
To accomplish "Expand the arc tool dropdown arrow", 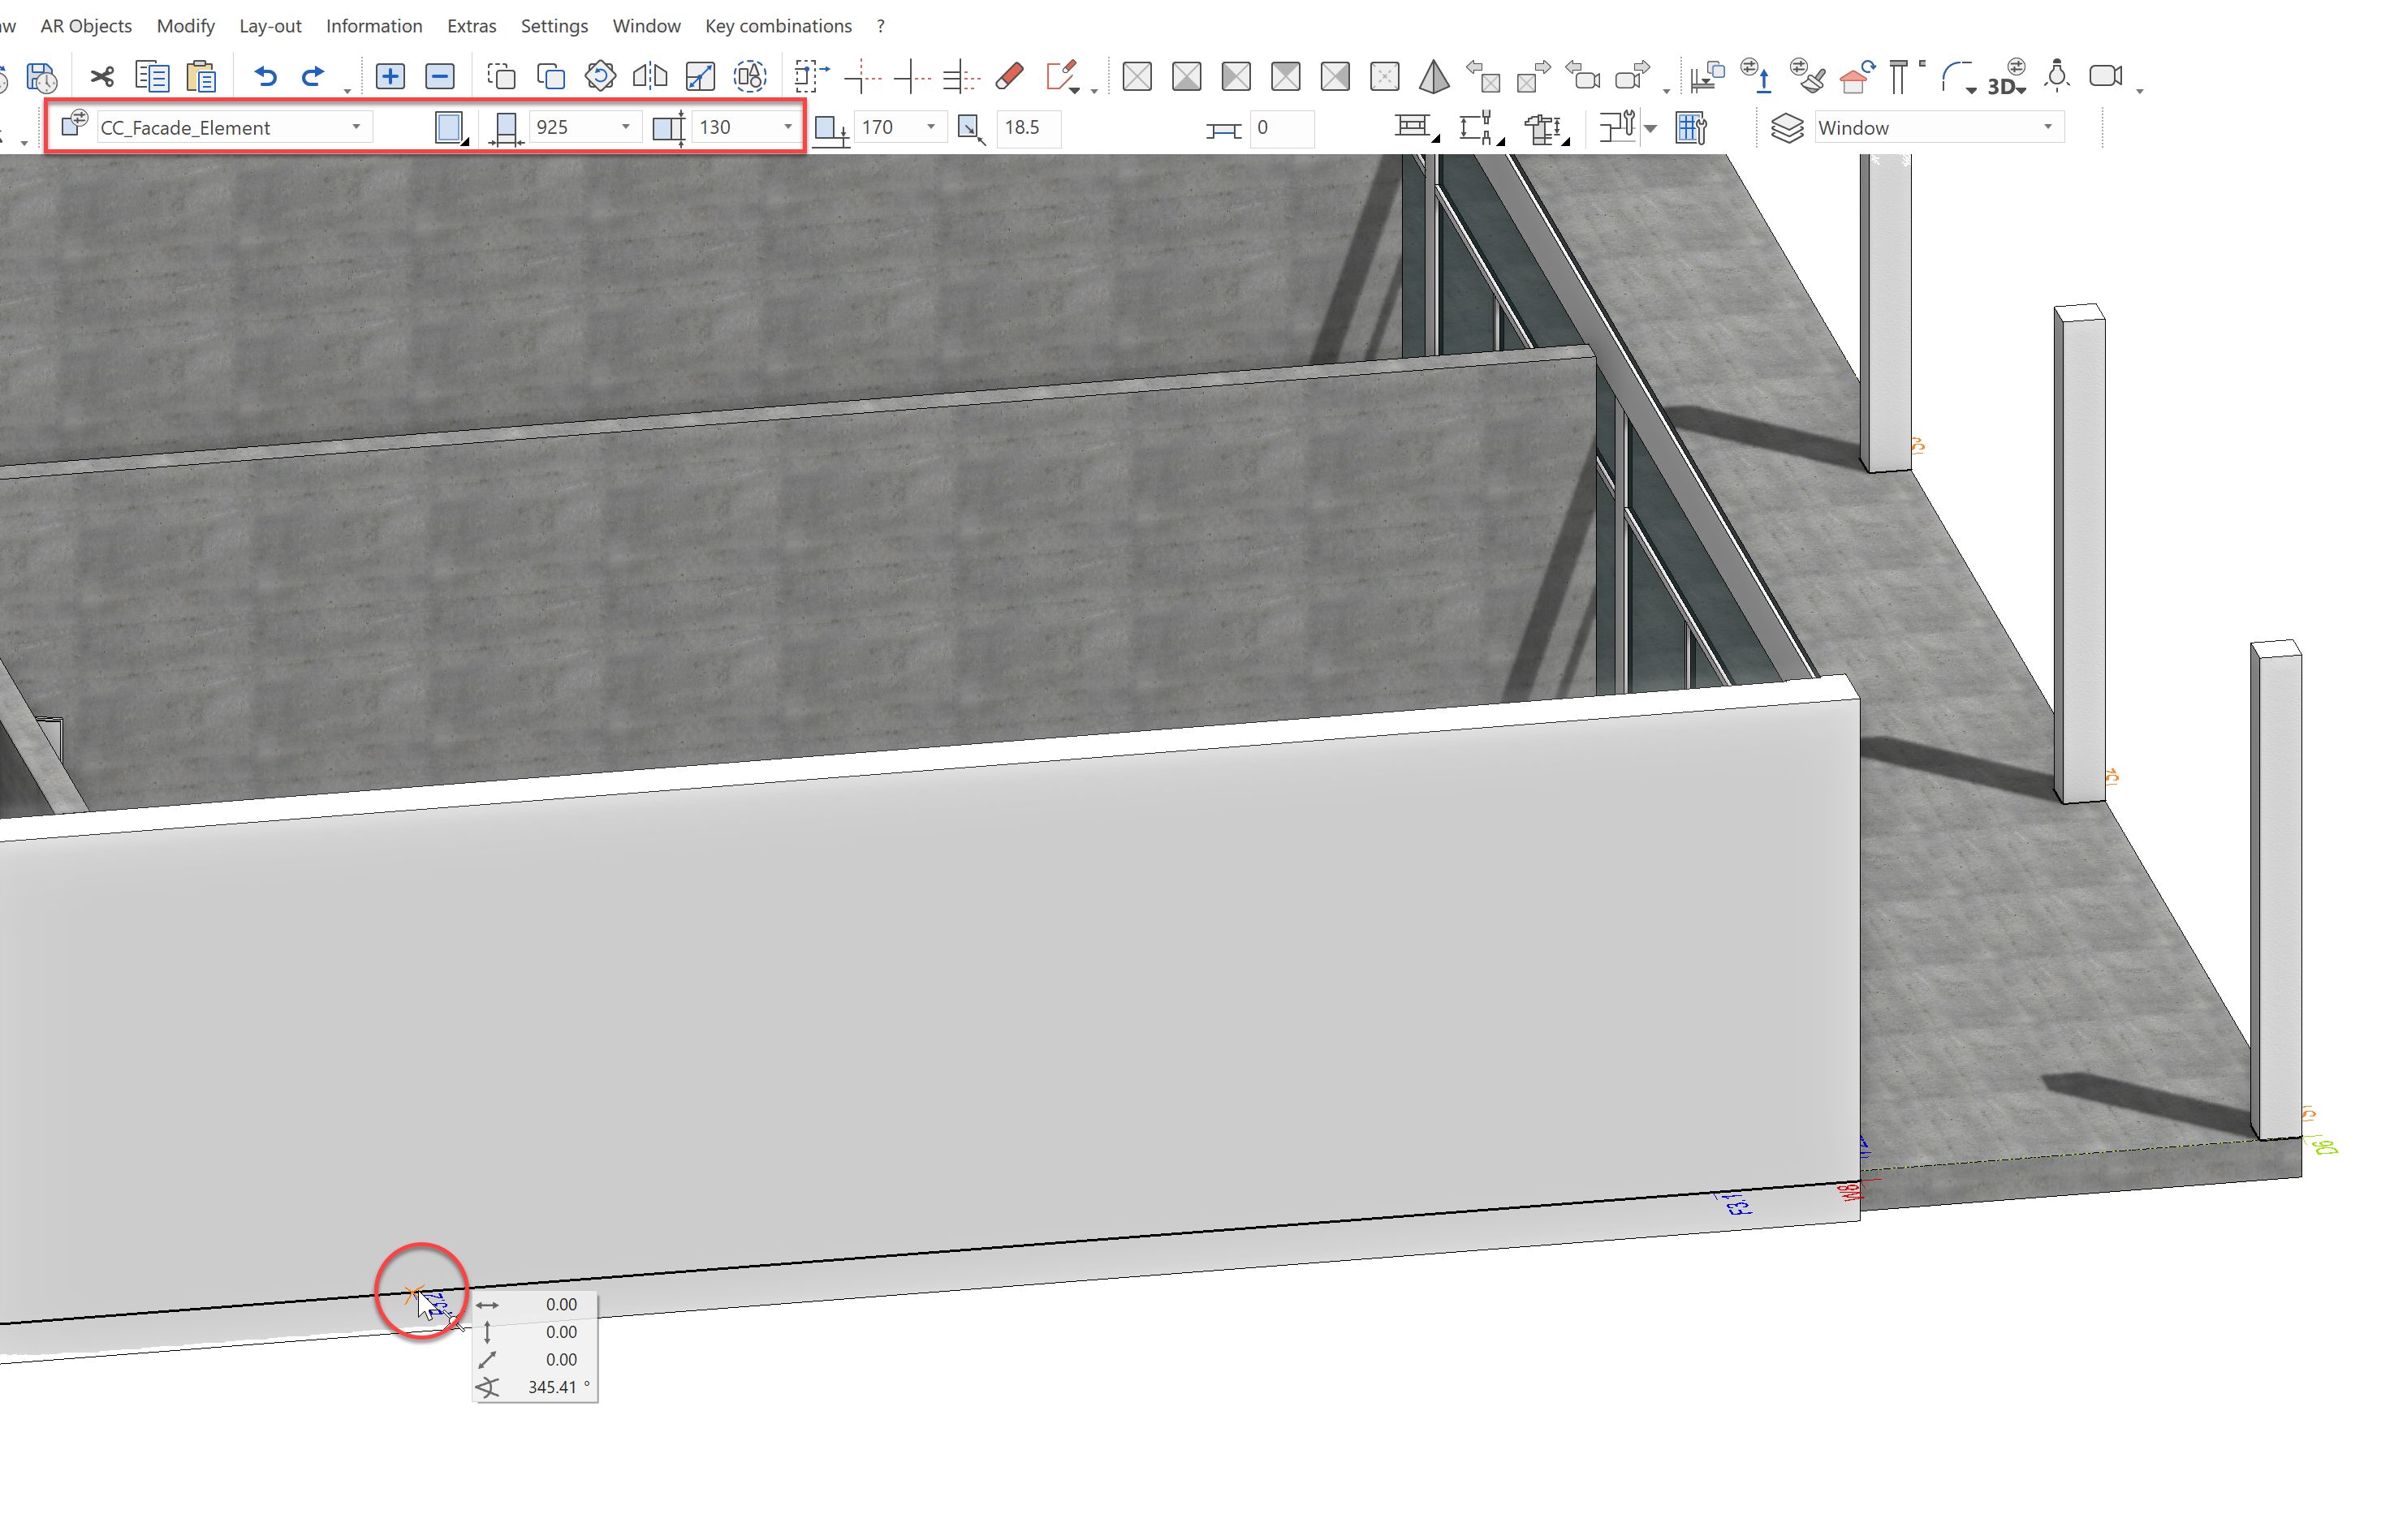I will [x=1972, y=90].
